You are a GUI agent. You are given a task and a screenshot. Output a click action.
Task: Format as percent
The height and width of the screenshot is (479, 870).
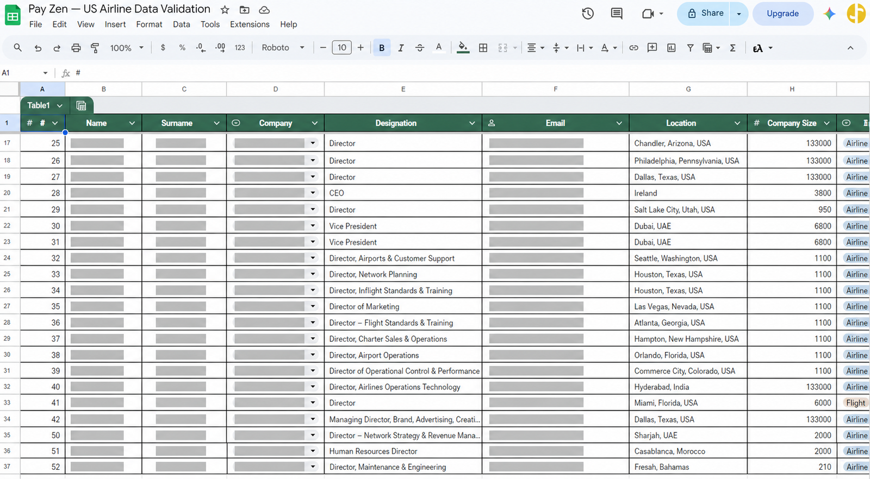pyautogui.click(x=182, y=48)
